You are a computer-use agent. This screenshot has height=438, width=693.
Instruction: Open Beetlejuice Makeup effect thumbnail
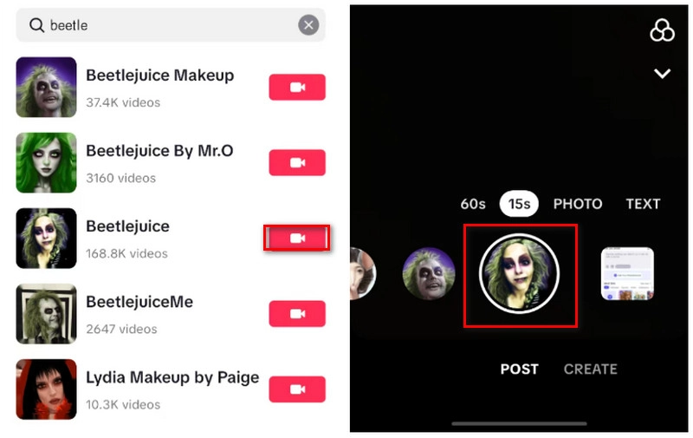47,87
